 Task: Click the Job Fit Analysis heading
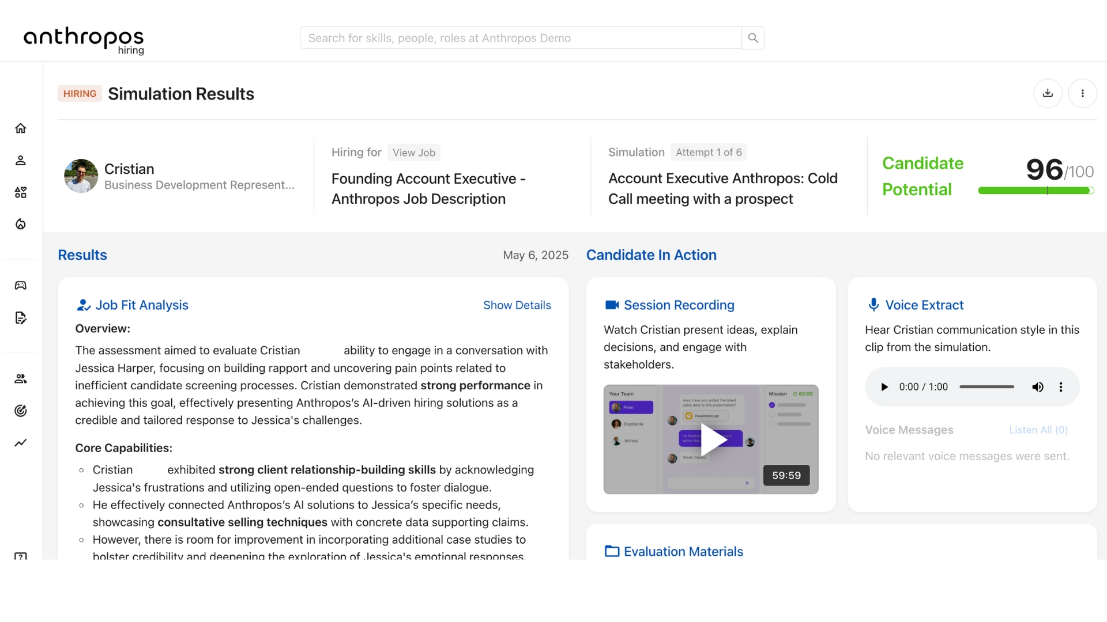(x=142, y=305)
